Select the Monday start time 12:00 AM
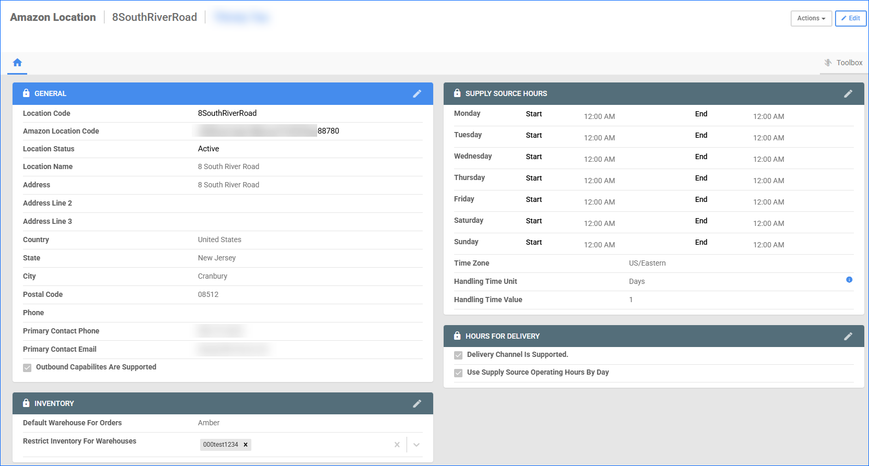Viewport: 869px width, 466px height. pyautogui.click(x=599, y=116)
